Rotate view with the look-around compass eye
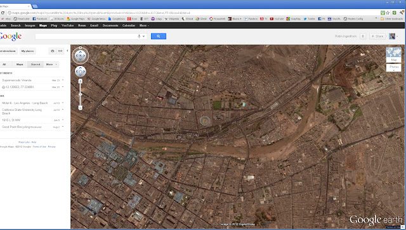The height and width of the screenshot is (230, 406). point(81,56)
